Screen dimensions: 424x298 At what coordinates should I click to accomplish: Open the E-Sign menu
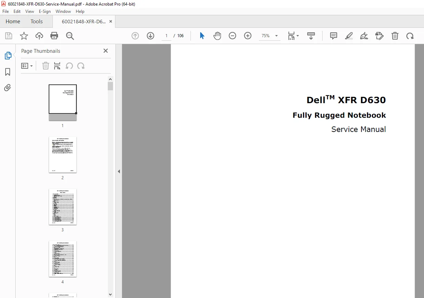click(45, 11)
